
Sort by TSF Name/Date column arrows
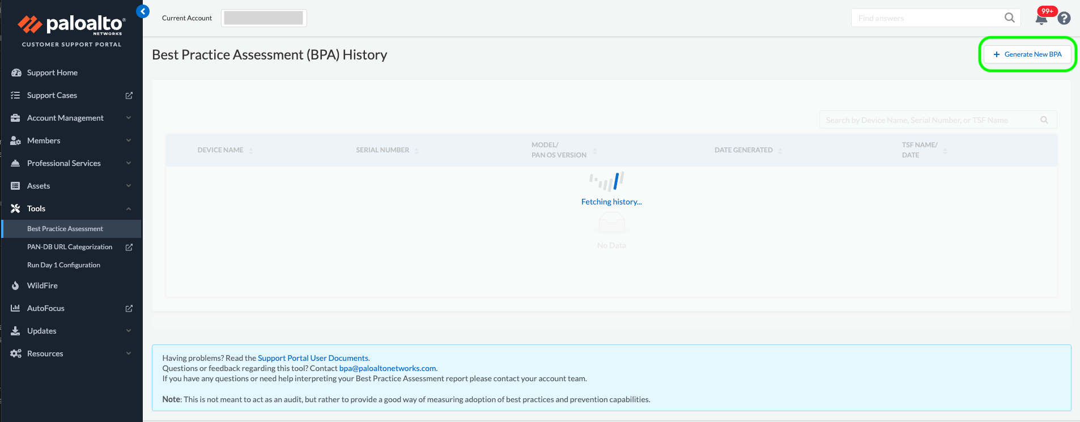pos(945,151)
